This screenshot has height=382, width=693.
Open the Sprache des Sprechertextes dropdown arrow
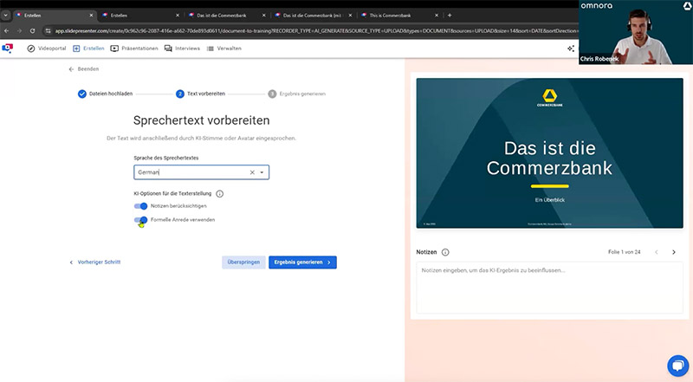(x=262, y=172)
